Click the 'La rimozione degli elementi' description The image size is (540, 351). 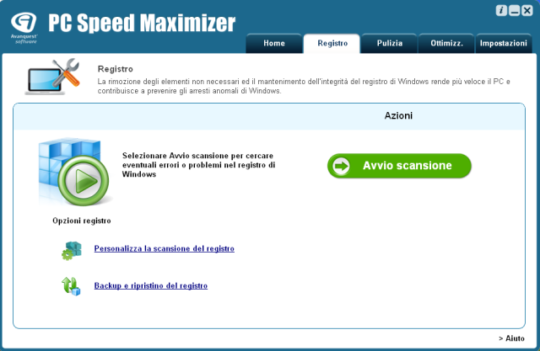tap(304, 86)
